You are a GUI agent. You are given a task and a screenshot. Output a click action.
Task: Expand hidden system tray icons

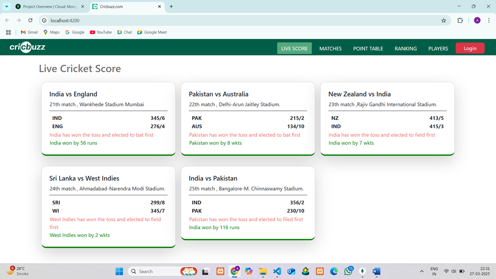[421, 271]
